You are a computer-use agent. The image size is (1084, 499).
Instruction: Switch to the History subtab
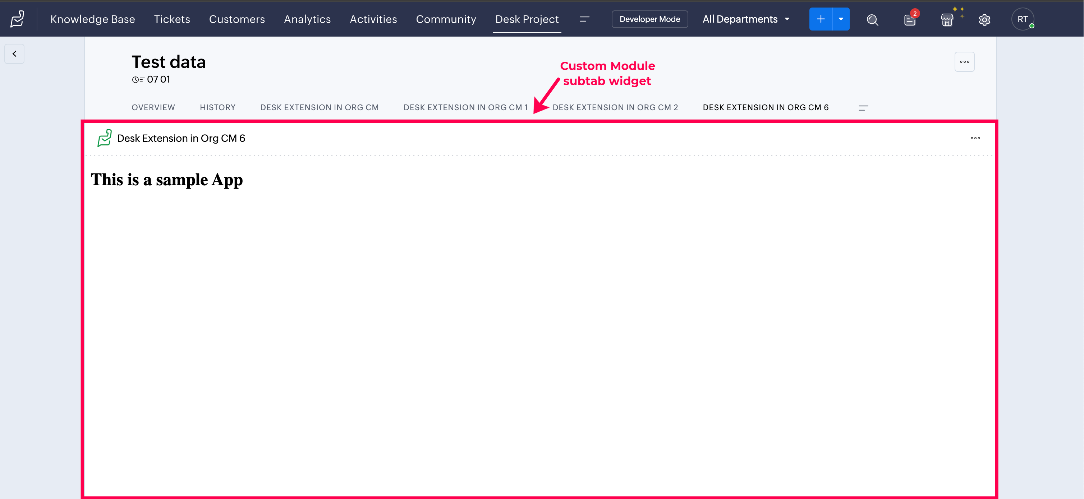217,107
